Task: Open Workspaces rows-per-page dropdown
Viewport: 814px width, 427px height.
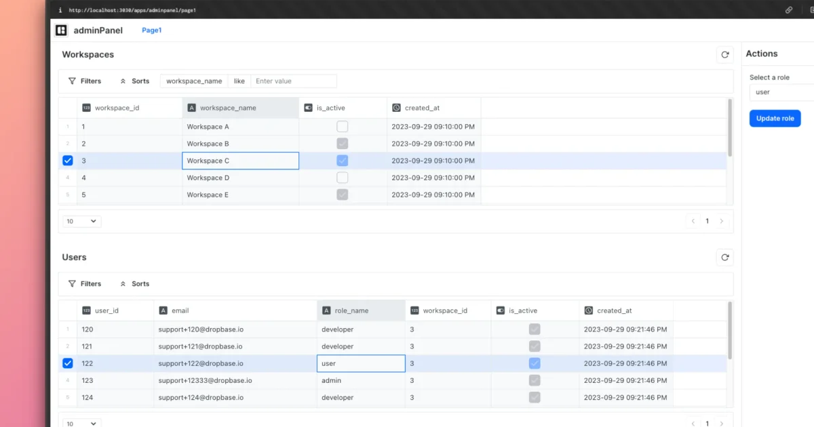Action: 82,221
